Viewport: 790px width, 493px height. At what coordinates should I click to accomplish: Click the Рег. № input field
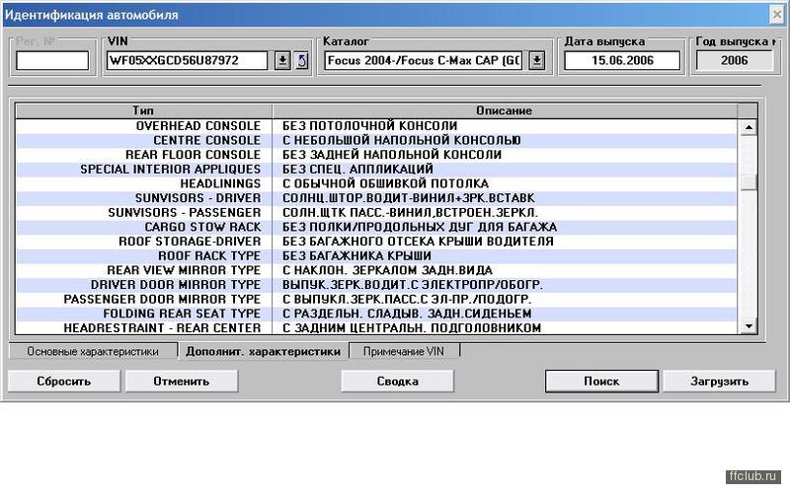52,61
